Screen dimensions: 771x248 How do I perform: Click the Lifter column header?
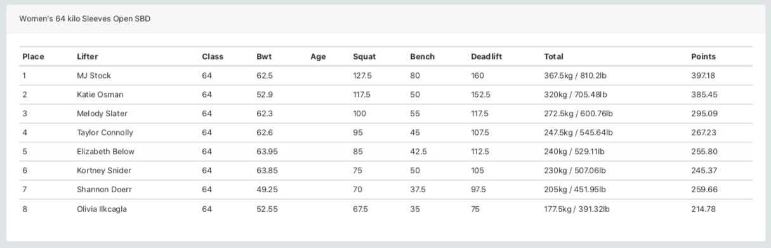pyautogui.click(x=88, y=56)
